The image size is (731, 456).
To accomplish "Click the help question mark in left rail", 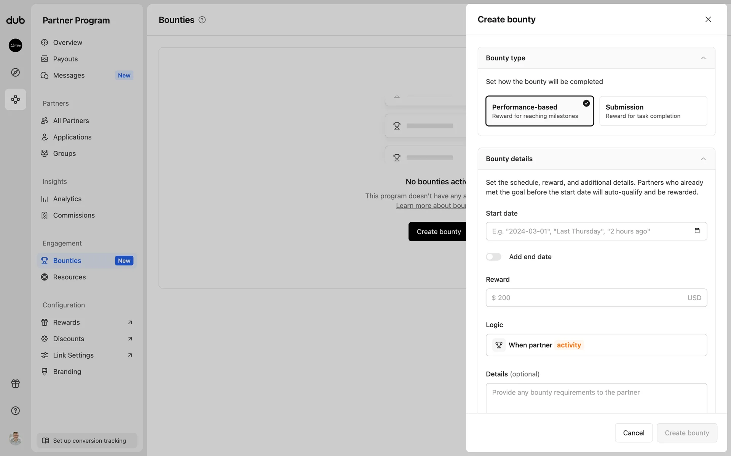I will 15,410.
